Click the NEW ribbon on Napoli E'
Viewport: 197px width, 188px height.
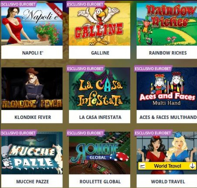[x=57, y=12]
